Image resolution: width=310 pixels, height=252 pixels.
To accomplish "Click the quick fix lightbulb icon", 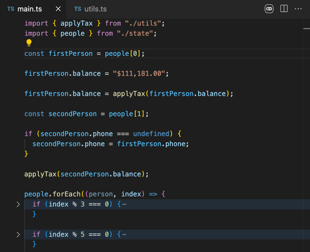I will click(x=29, y=43).
